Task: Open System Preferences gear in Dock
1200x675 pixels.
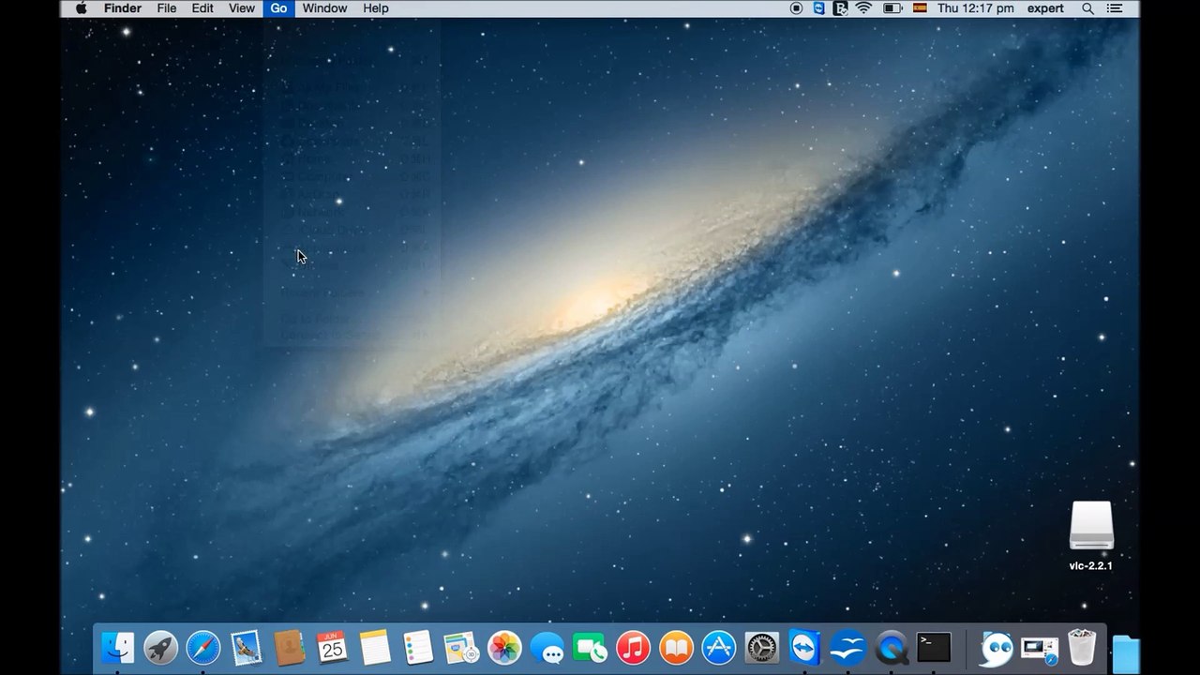Action: pyautogui.click(x=762, y=648)
